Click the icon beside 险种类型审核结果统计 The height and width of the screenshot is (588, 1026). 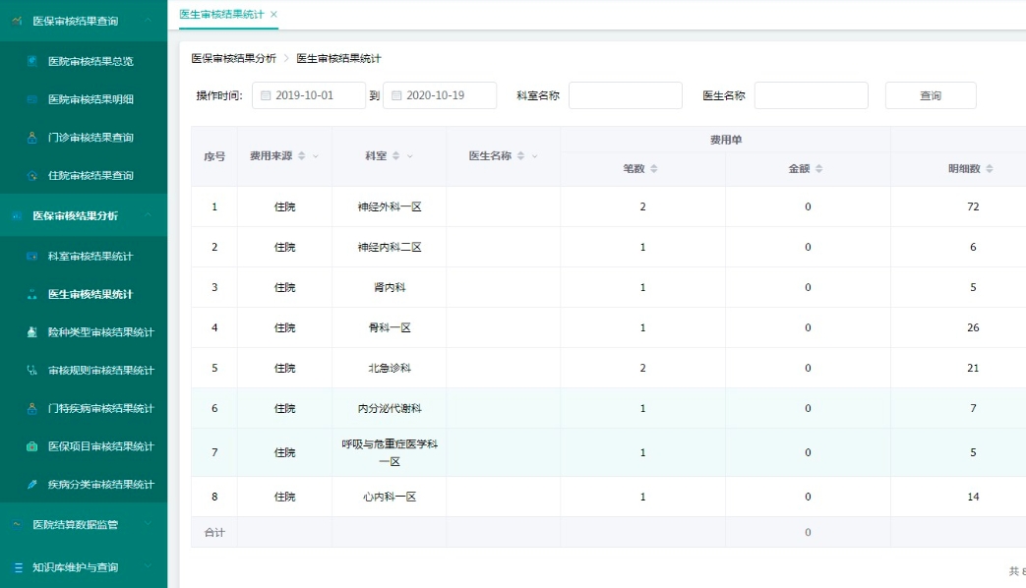(32, 332)
